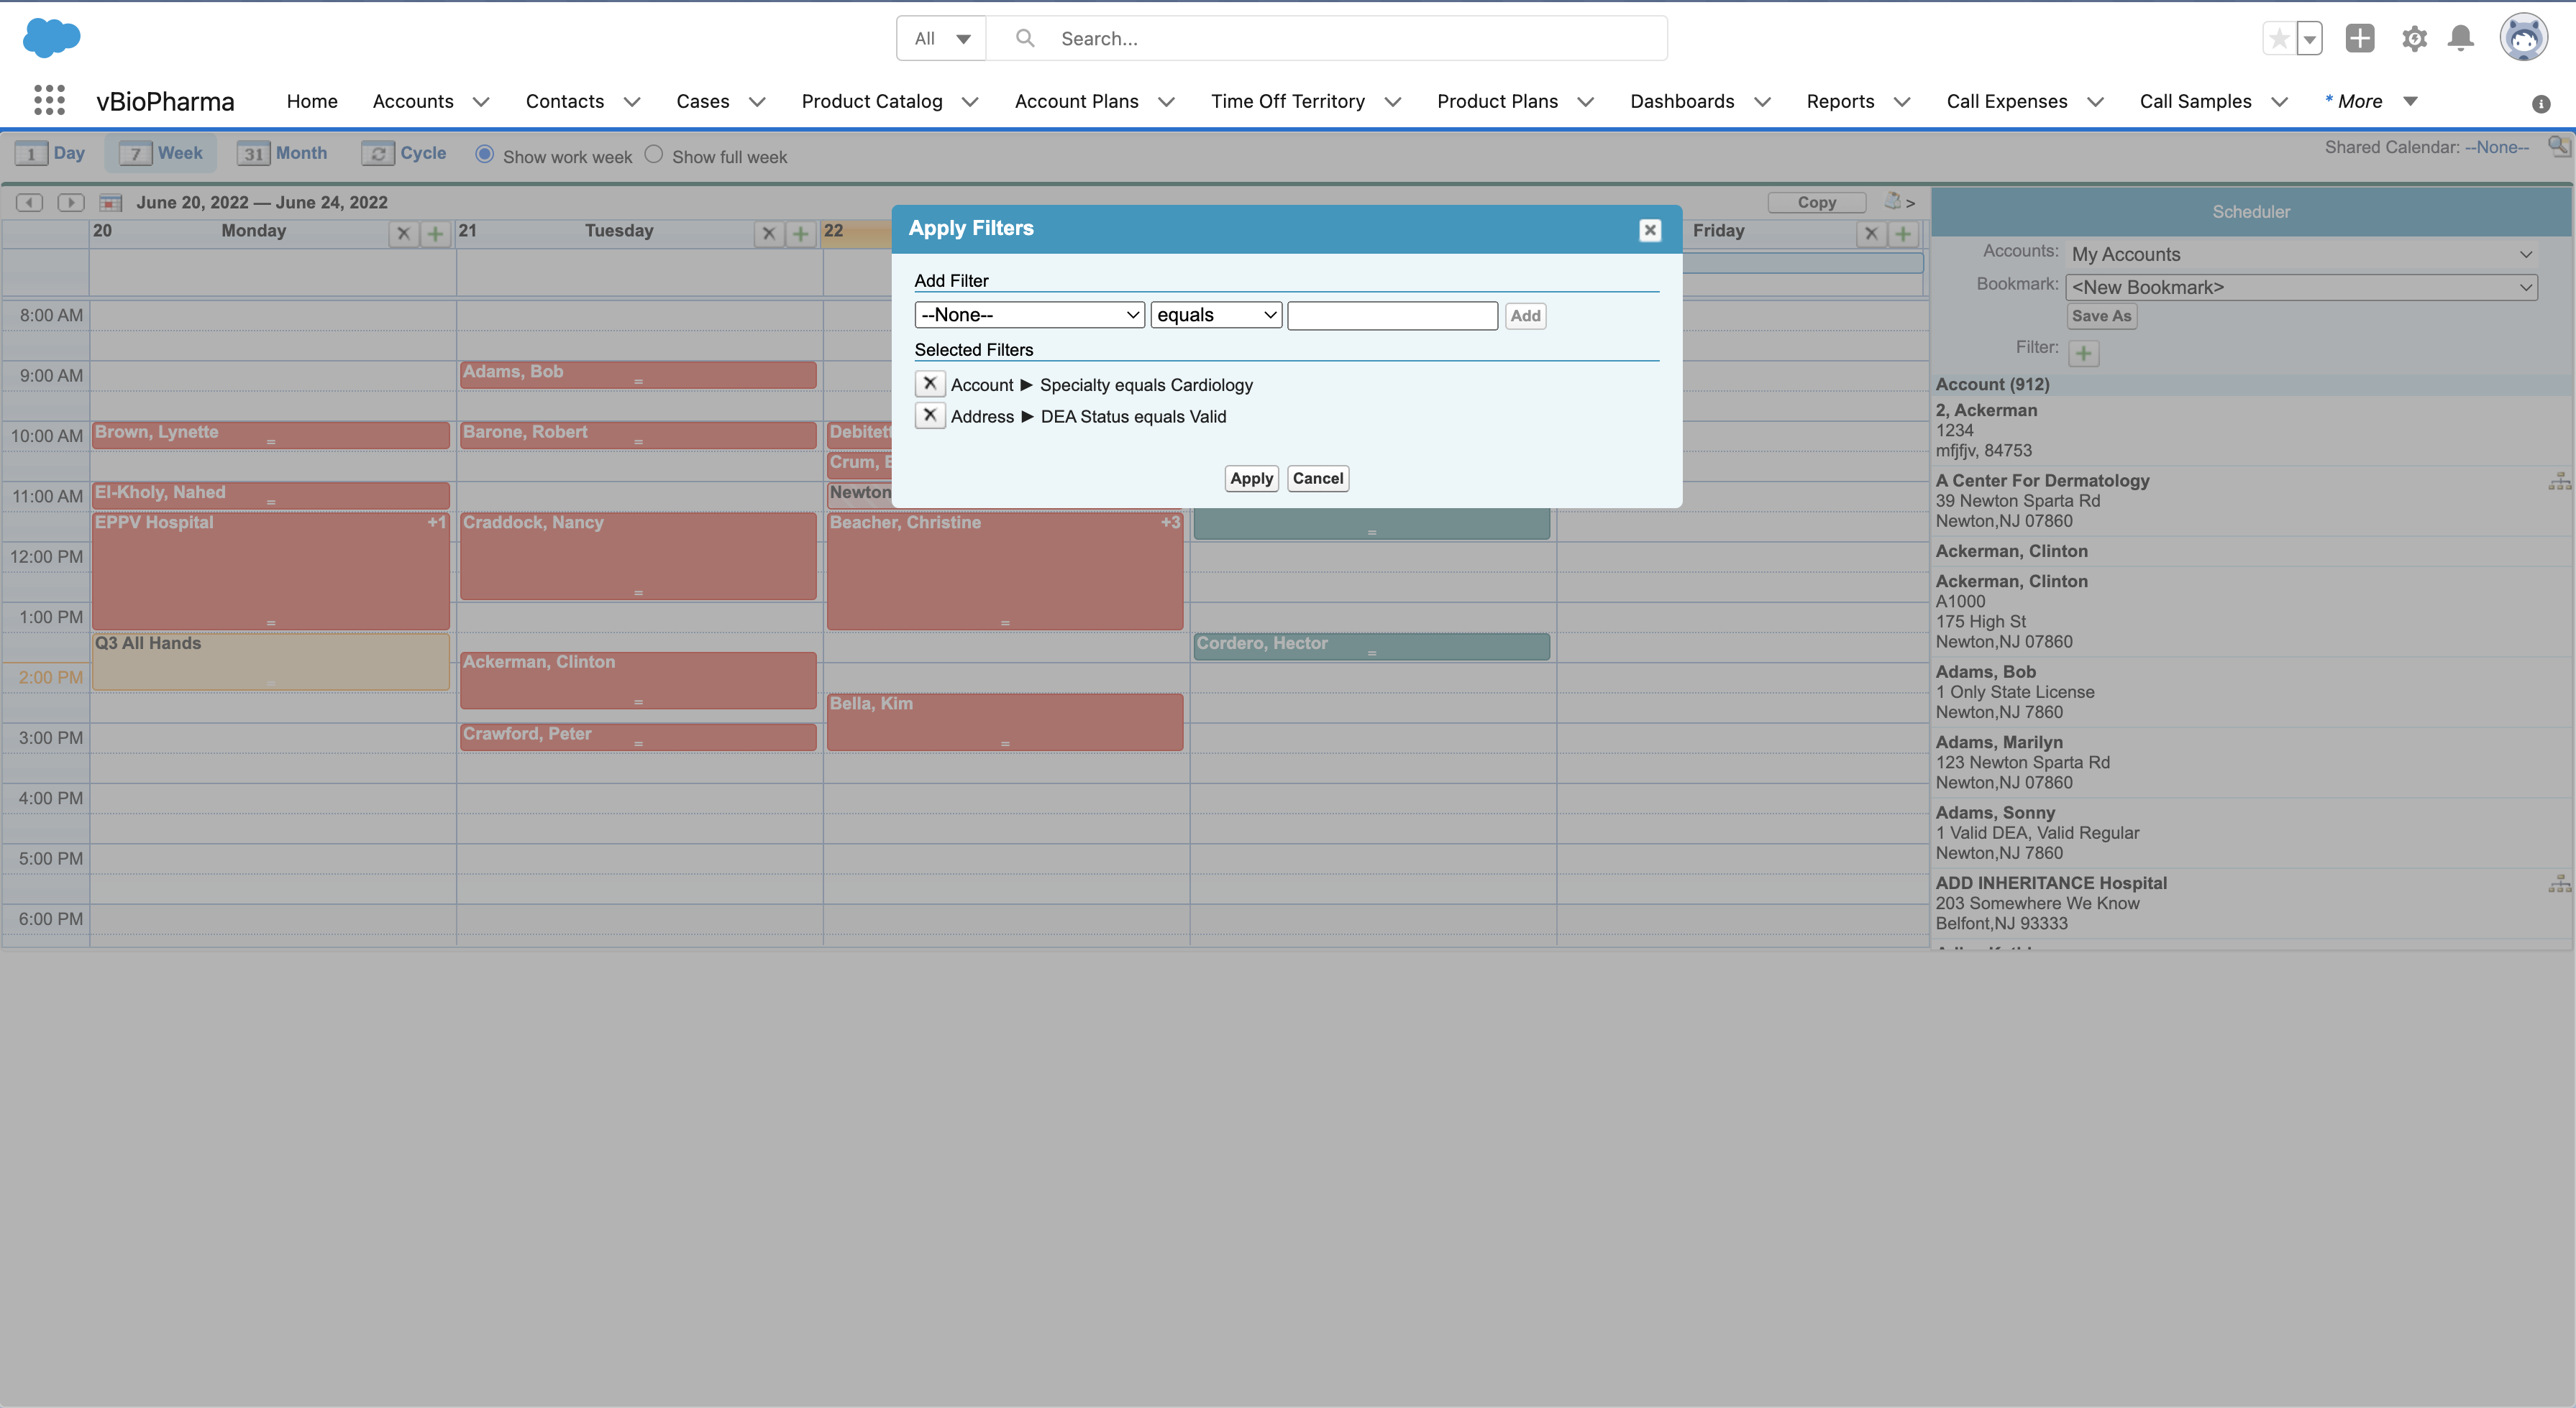Image resolution: width=2576 pixels, height=1408 pixels.
Task: Expand the My Accounts dropdown in Scheduler
Action: [2300, 254]
